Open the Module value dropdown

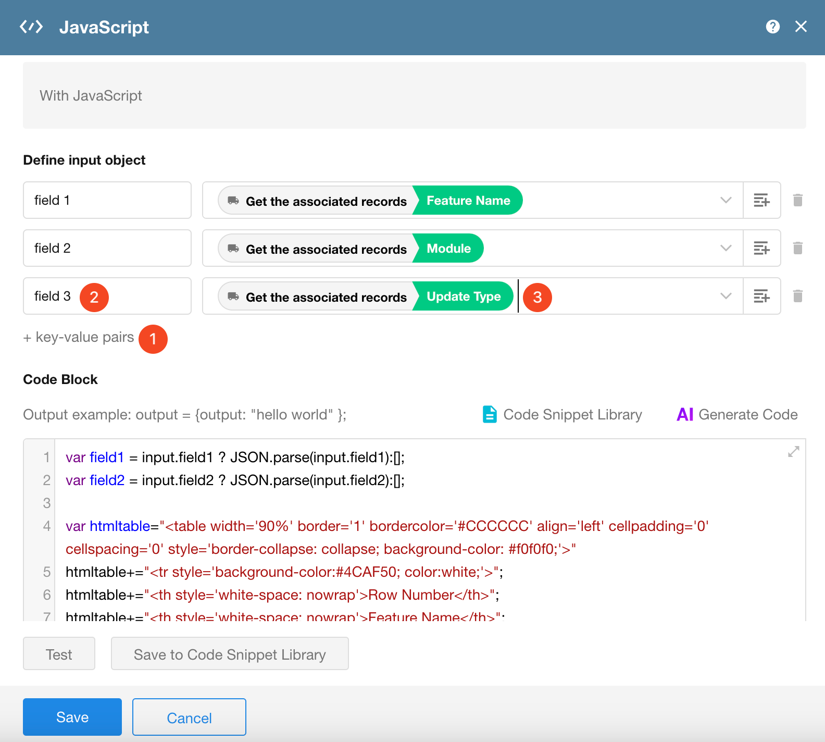pyautogui.click(x=726, y=248)
